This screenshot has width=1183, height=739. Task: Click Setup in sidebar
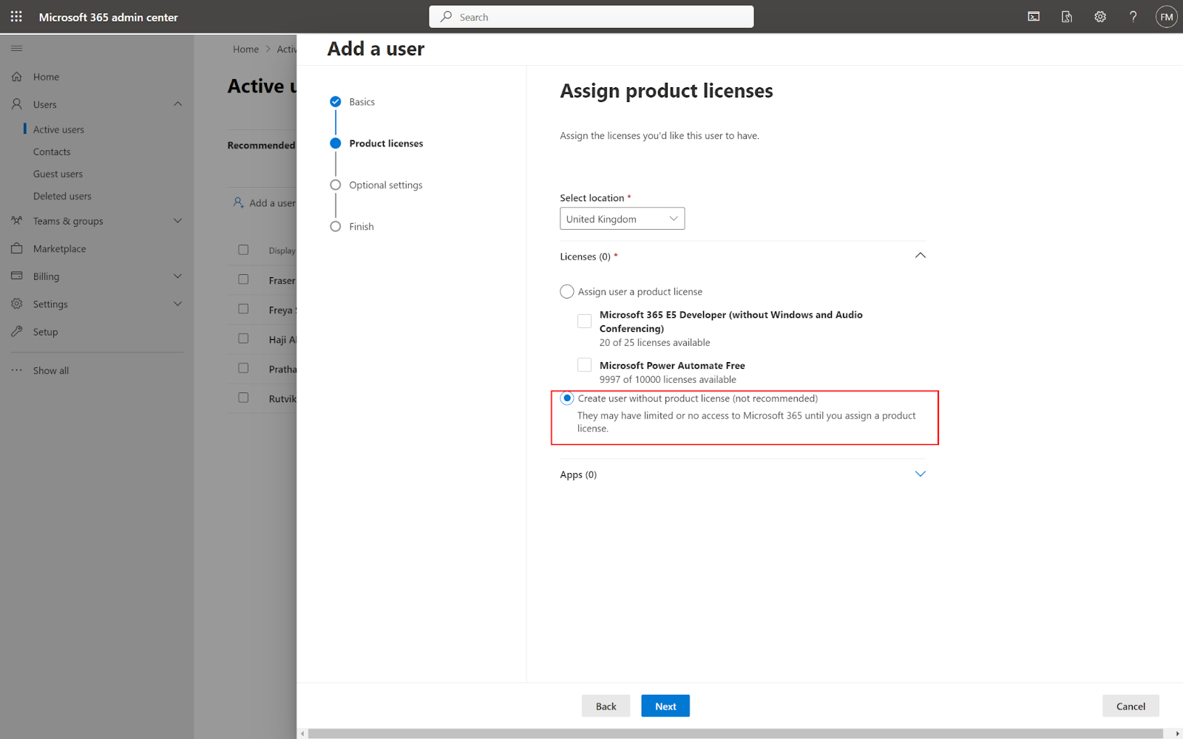(x=45, y=332)
